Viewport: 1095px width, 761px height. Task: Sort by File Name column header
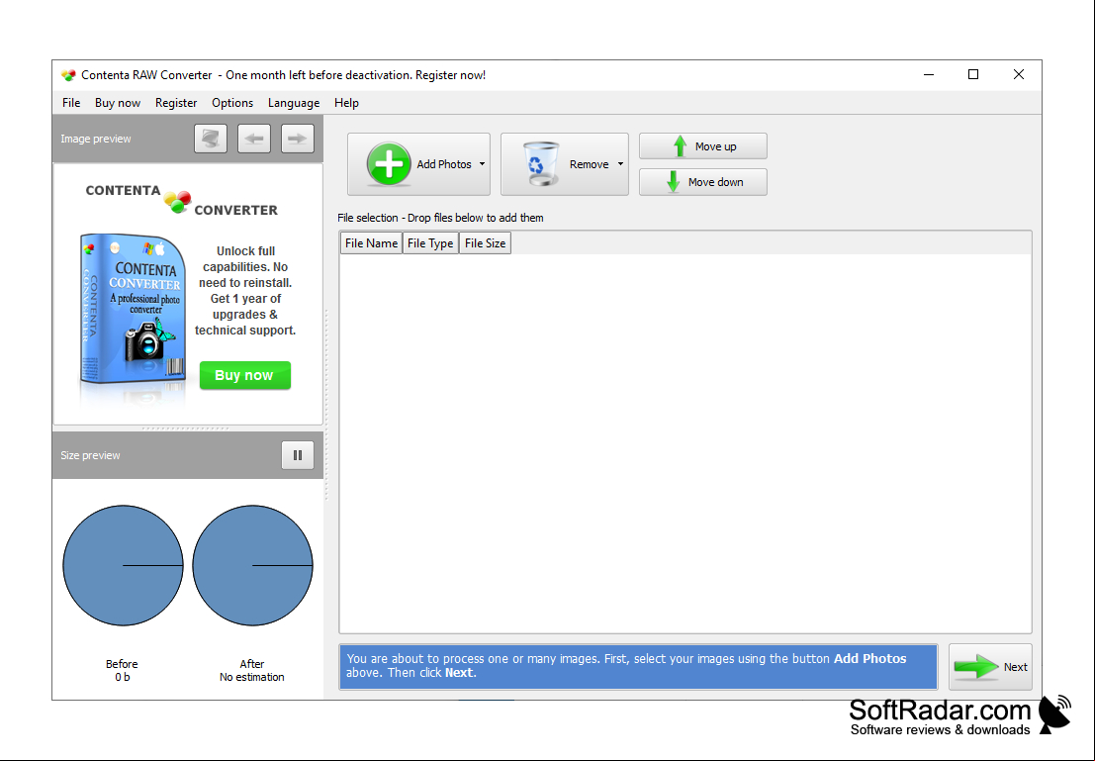tap(372, 243)
